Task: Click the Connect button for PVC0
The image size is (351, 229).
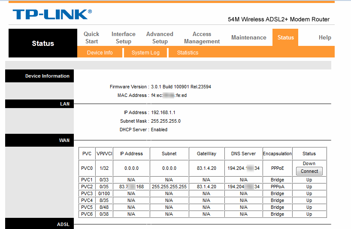Action: click(309, 171)
